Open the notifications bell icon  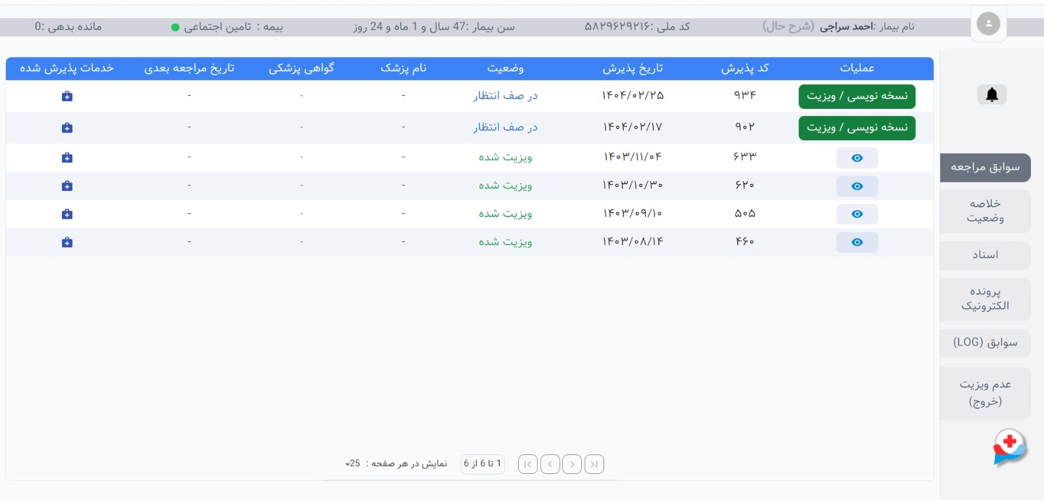point(992,95)
